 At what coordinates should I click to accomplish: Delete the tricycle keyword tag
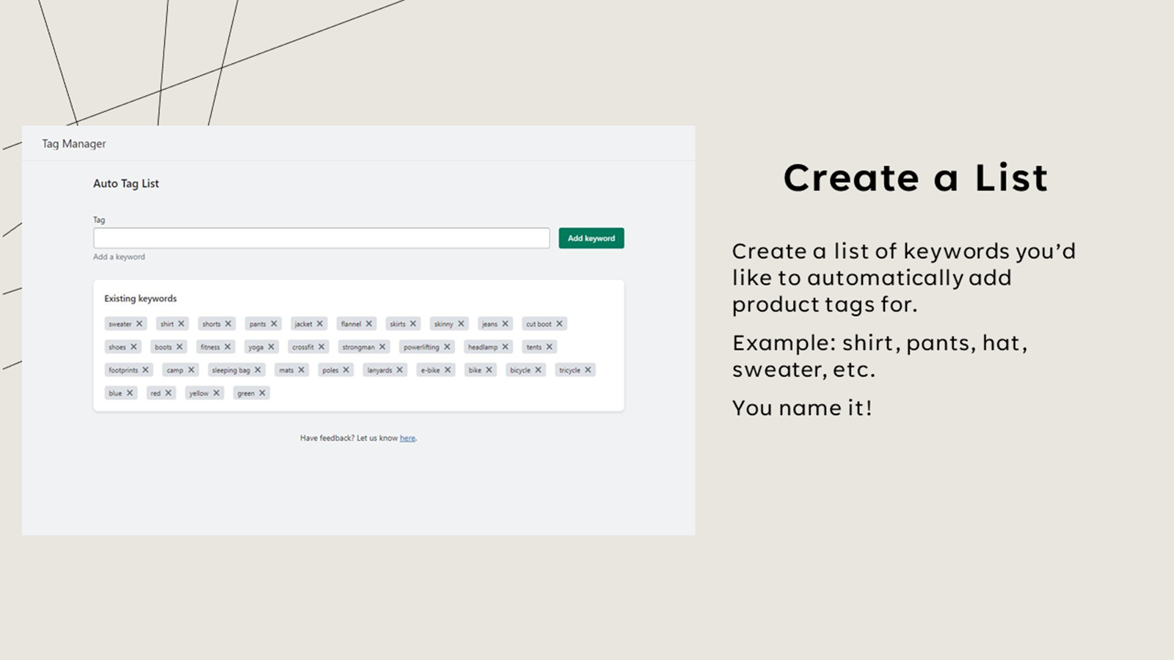pyautogui.click(x=588, y=370)
